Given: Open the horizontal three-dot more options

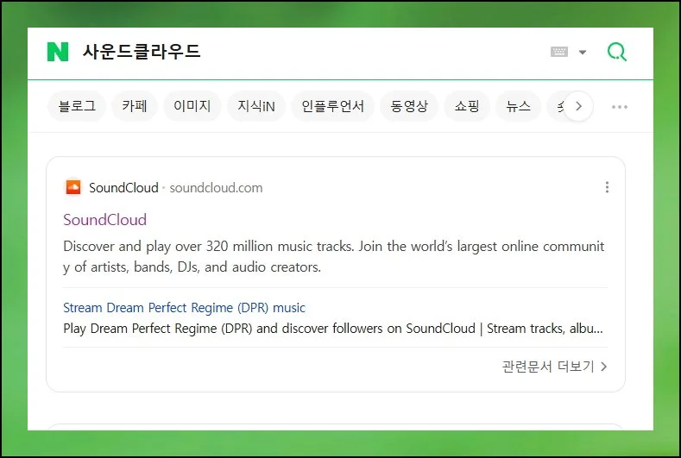Looking at the screenshot, I should (619, 107).
